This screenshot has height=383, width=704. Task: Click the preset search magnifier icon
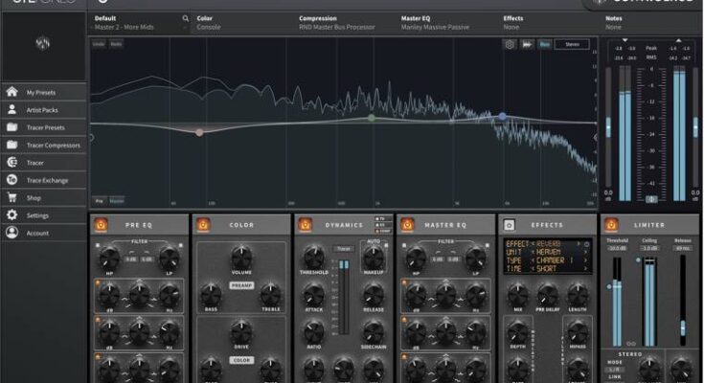(x=185, y=18)
